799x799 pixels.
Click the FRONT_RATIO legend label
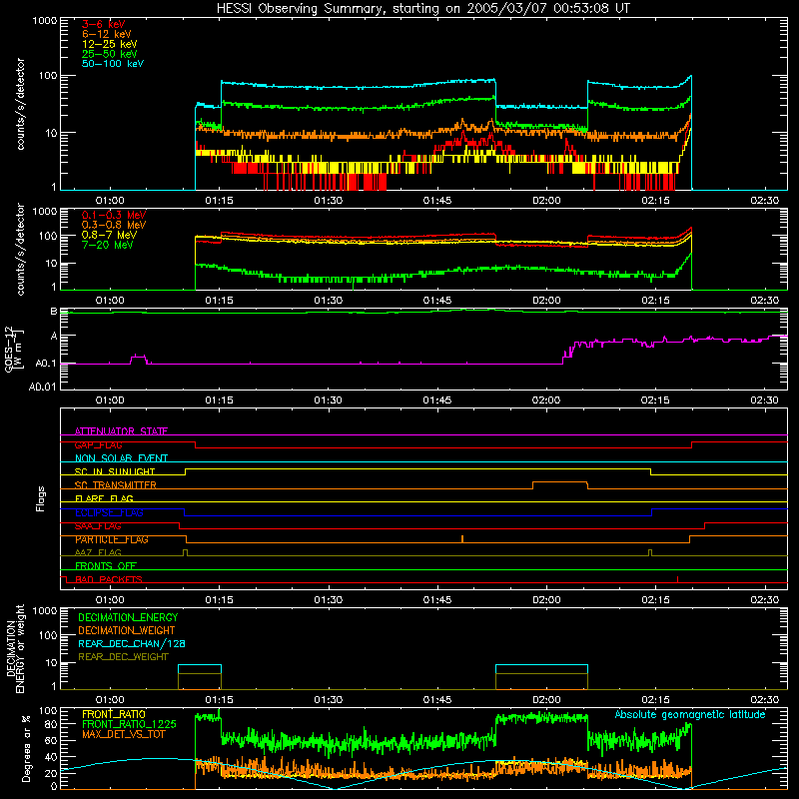coord(114,714)
